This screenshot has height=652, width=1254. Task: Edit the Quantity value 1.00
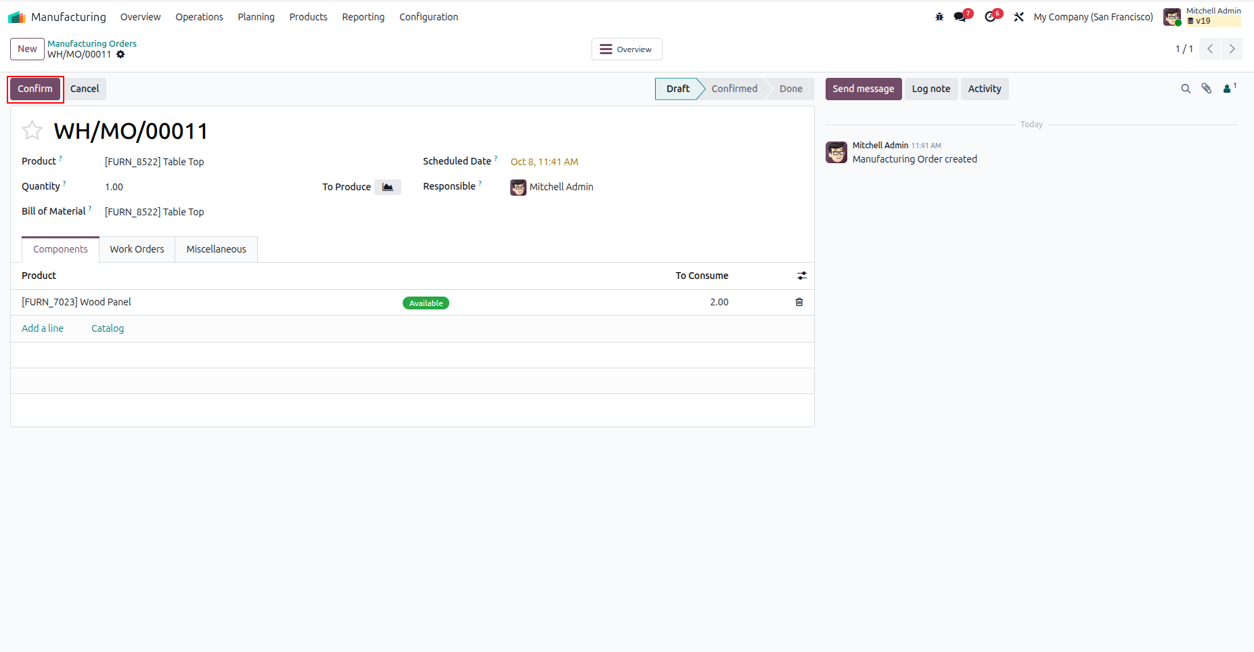pyautogui.click(x=114, y=187)
